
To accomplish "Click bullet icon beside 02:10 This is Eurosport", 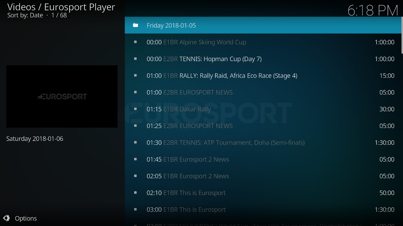I will [135, 193].
